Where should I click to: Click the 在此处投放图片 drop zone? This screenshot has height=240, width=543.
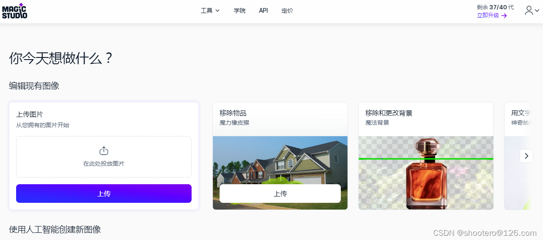(104, 157)
